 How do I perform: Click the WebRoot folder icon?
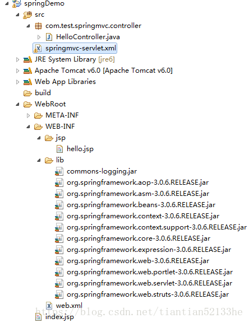[27, 104]
